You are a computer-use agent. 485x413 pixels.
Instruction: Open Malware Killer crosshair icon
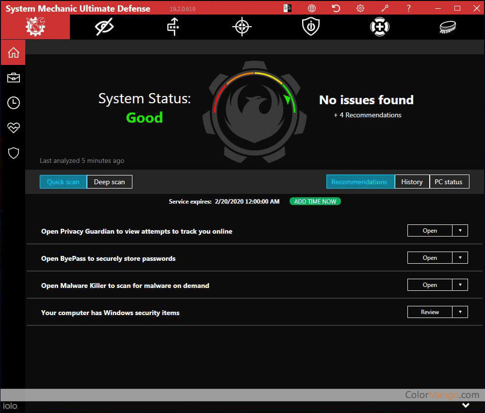coord(242,27)
